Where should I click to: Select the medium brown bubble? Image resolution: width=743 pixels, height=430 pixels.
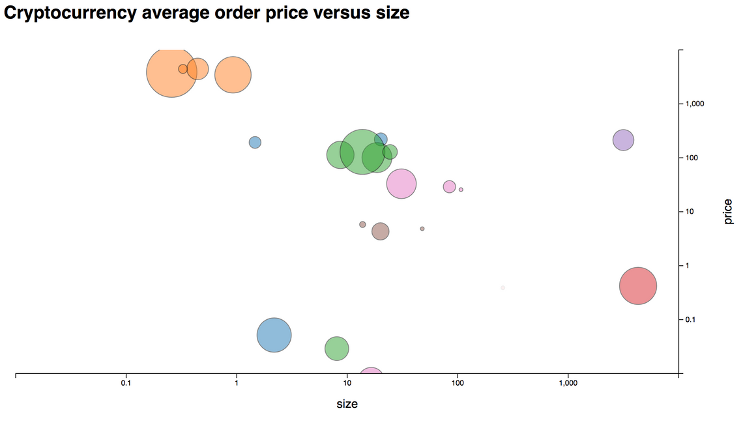pos(381,231)
